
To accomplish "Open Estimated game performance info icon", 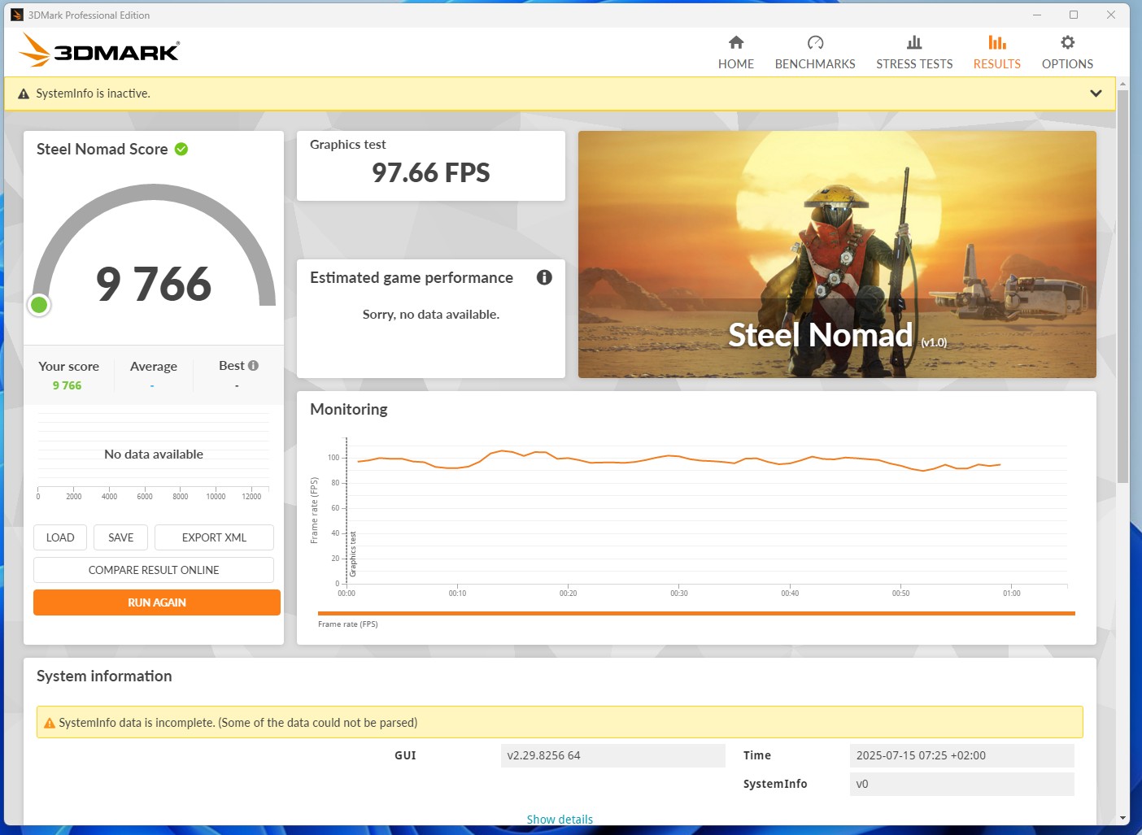I will point(544,277).
